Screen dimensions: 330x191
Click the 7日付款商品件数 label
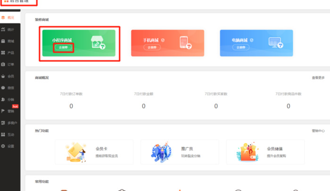click(x=289, y=94)
